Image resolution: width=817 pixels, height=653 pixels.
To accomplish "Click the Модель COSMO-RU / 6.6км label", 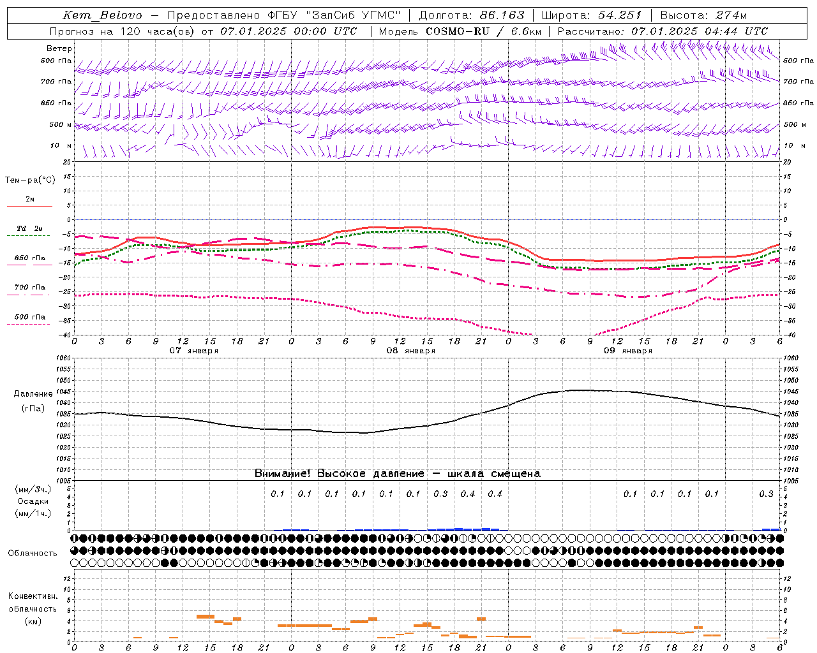I will pyautogui.click(x=460, y=31).
